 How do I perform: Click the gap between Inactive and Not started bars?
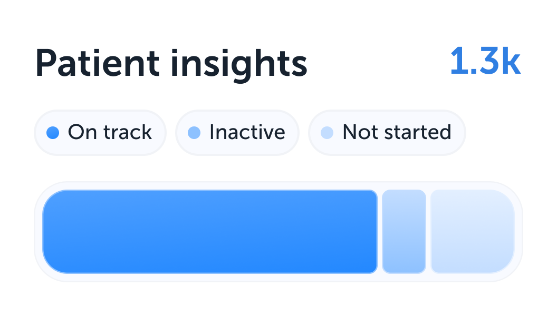point(428,232)
